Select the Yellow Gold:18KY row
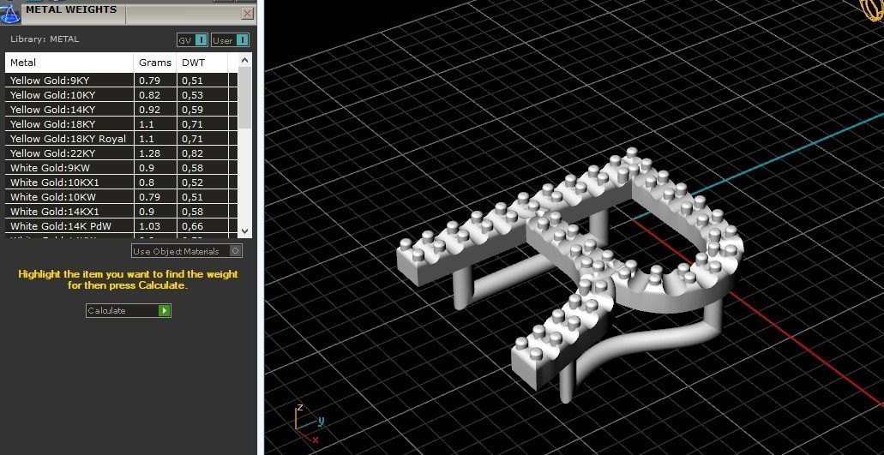This screenshot has height=455, width=884. pyautogui.click(x=121, y=124)
